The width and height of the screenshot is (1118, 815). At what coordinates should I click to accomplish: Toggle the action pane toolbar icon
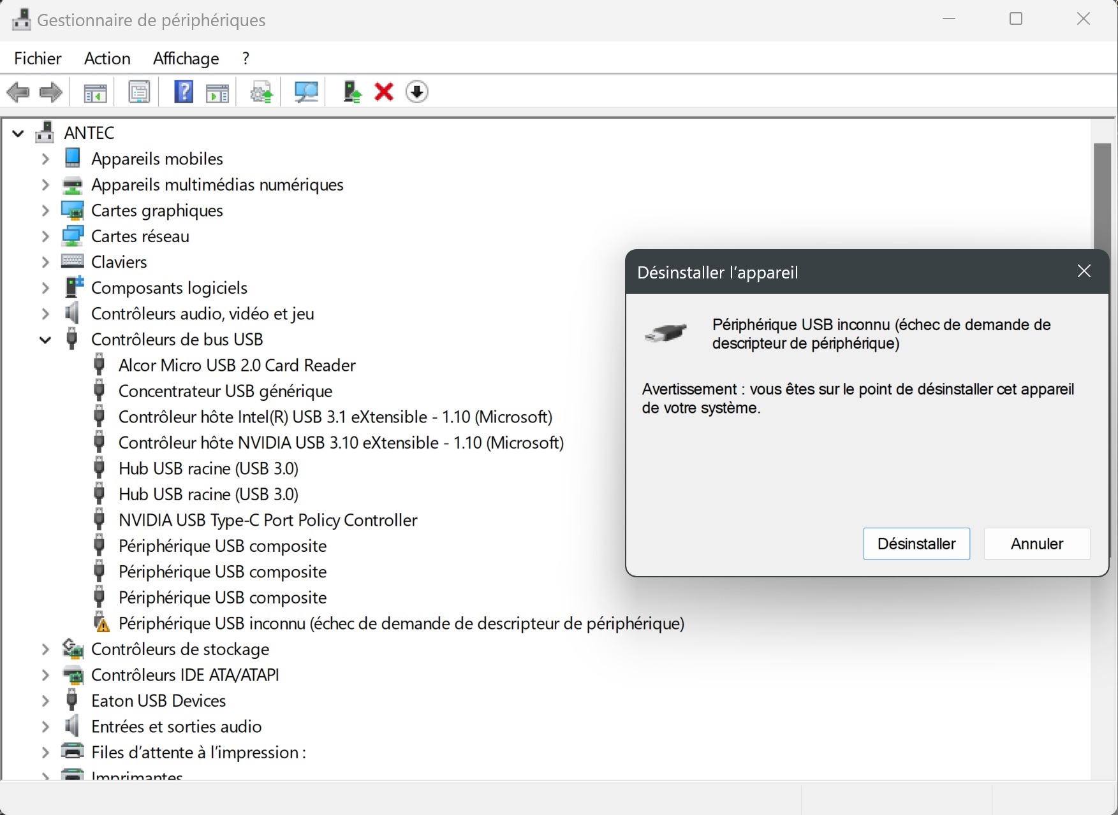217,92
